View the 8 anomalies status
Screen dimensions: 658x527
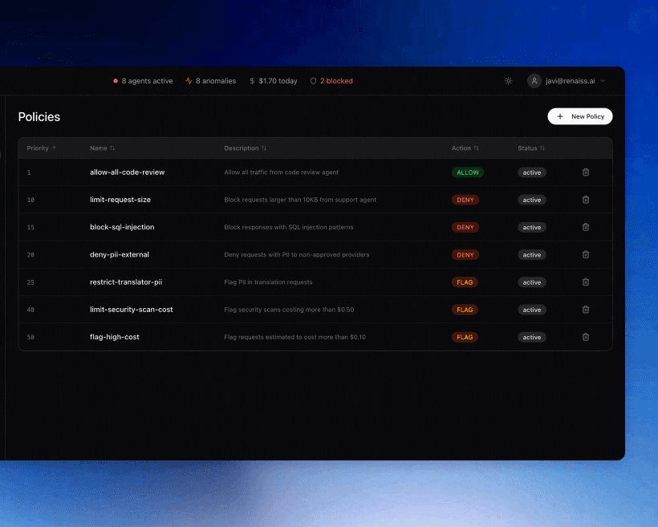[210, 81]
